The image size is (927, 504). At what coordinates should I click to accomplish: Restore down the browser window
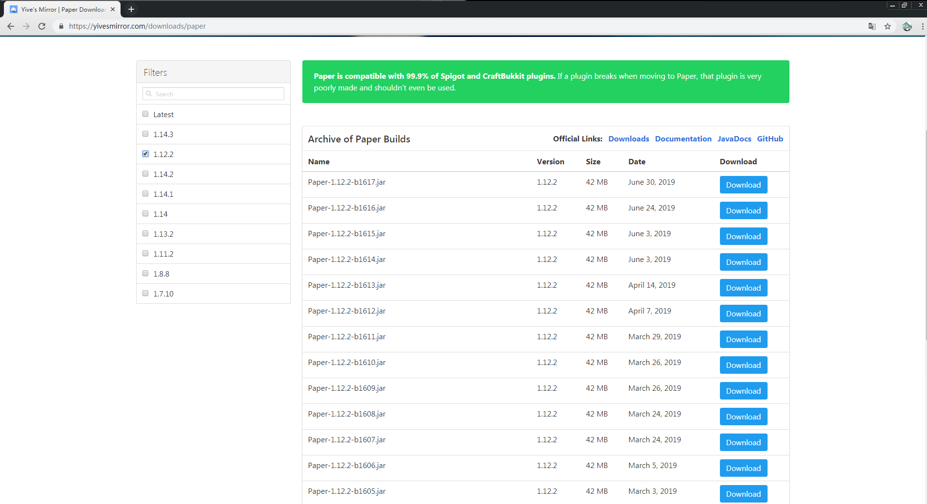coord(904,5)
